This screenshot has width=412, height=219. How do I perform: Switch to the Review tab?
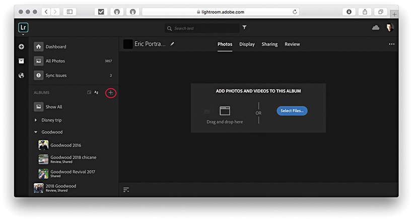coord(292,44)
